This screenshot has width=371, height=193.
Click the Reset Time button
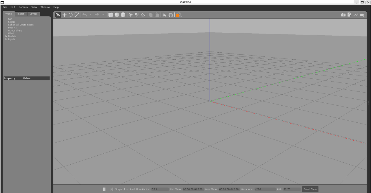click(310, 189)
